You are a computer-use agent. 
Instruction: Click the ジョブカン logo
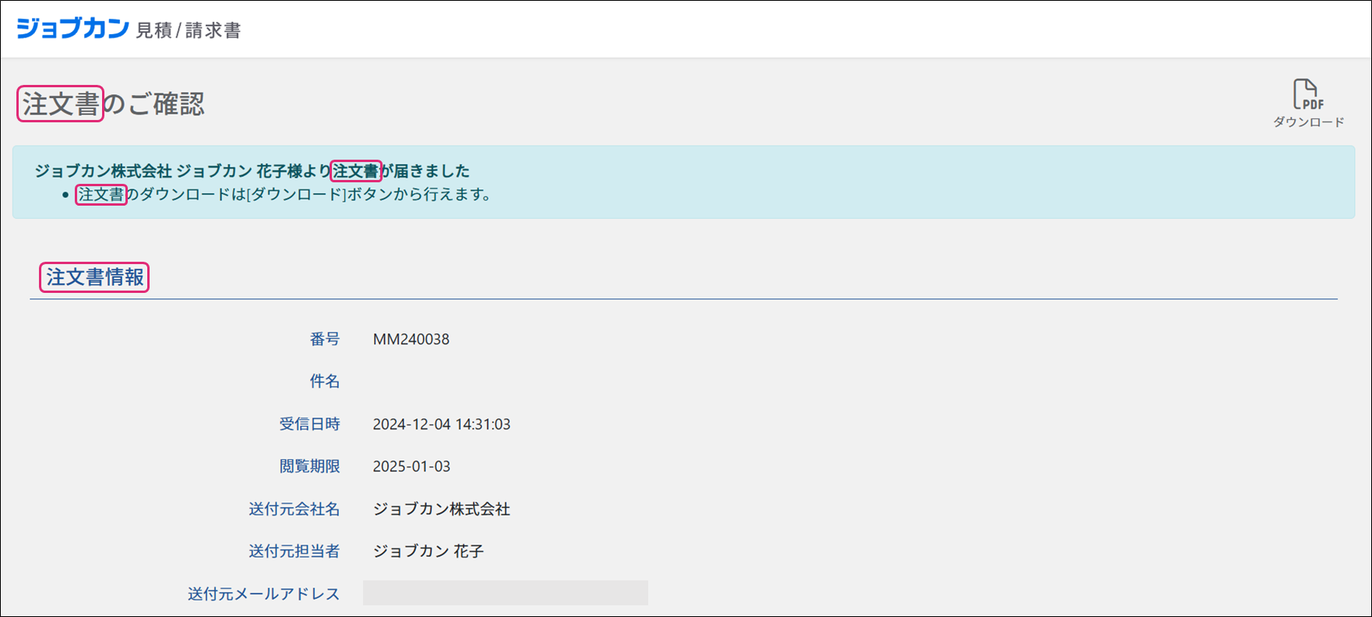72,29
